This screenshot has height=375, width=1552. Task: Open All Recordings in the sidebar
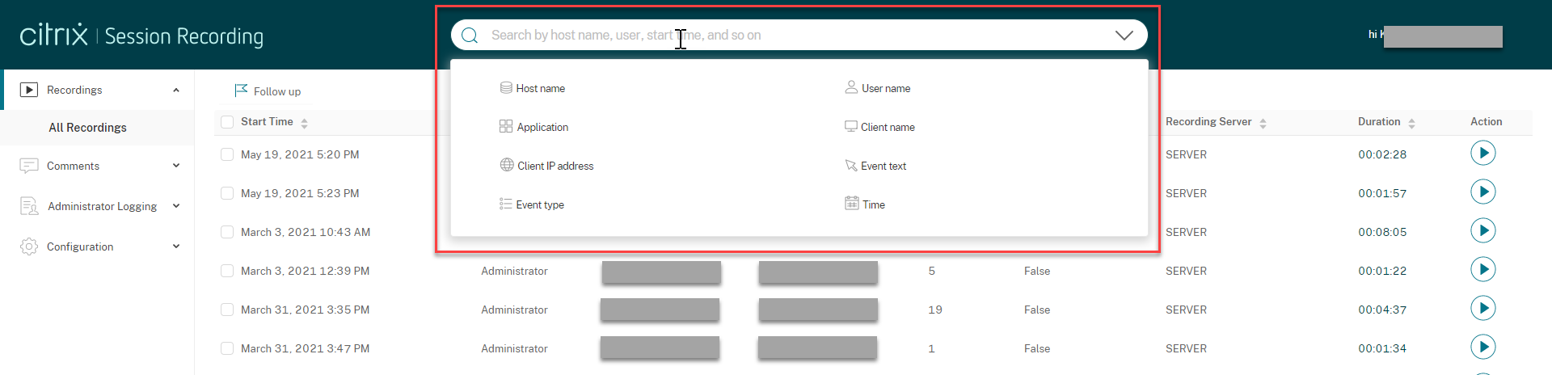tap(87, 128)
